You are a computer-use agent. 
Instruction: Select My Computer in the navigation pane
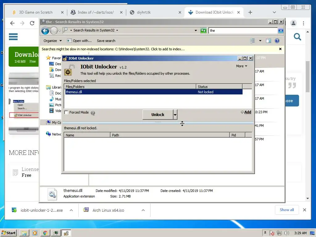pyautogui.click(x=54, y=122)
